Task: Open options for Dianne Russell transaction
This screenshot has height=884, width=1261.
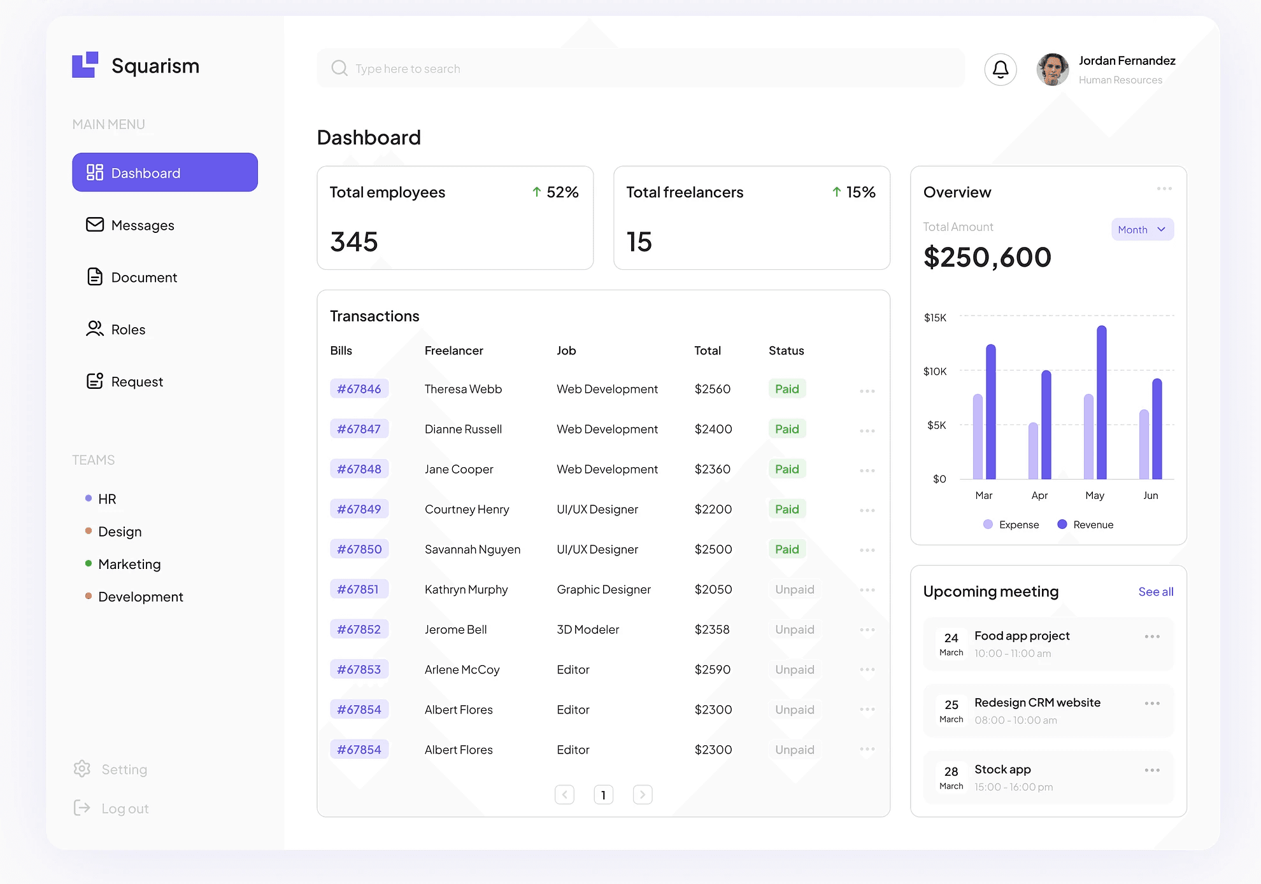Action: pyautogui.click(x=867, y=431)
